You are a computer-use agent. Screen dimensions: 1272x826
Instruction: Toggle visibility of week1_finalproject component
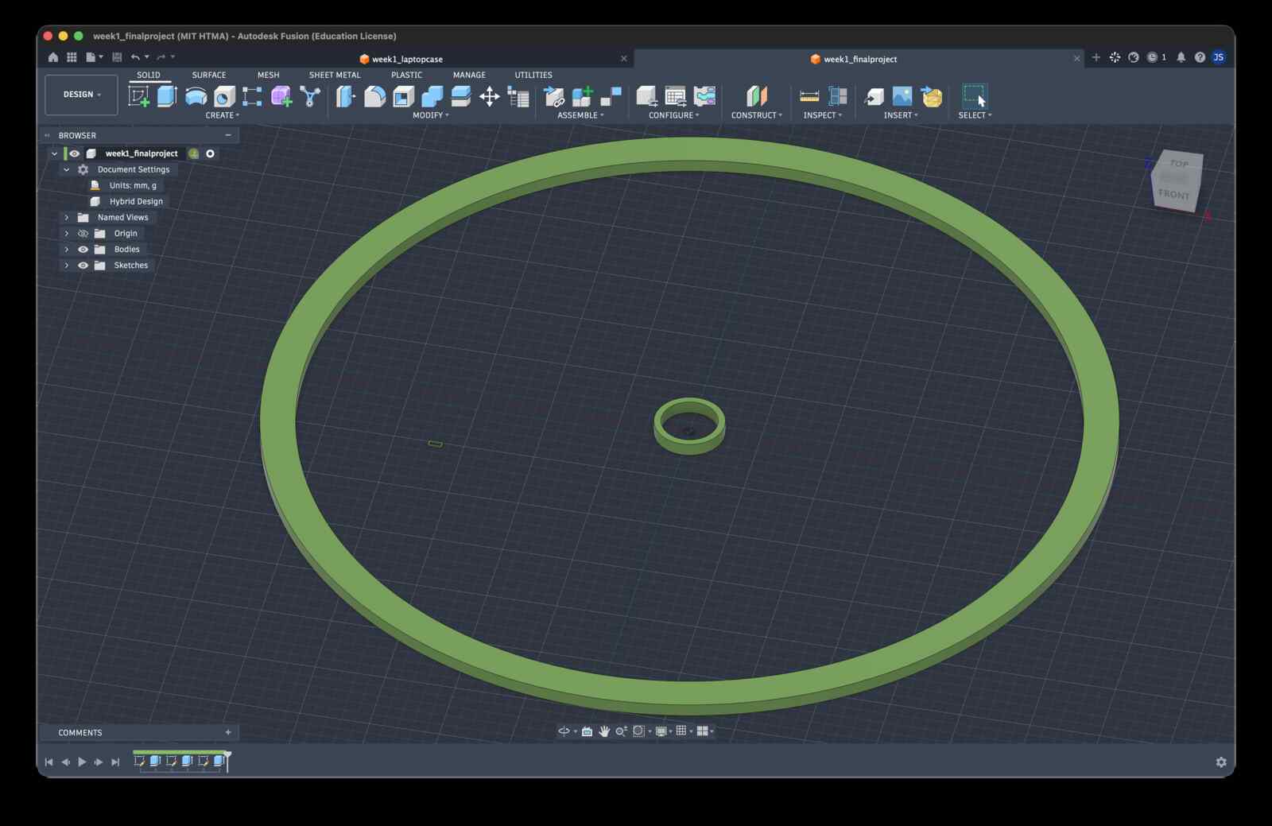(x=75, y=153)
